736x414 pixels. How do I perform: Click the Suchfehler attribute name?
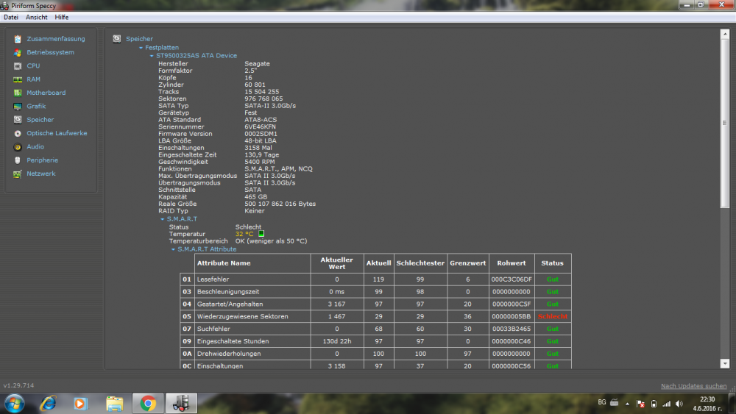coord(213,329)
